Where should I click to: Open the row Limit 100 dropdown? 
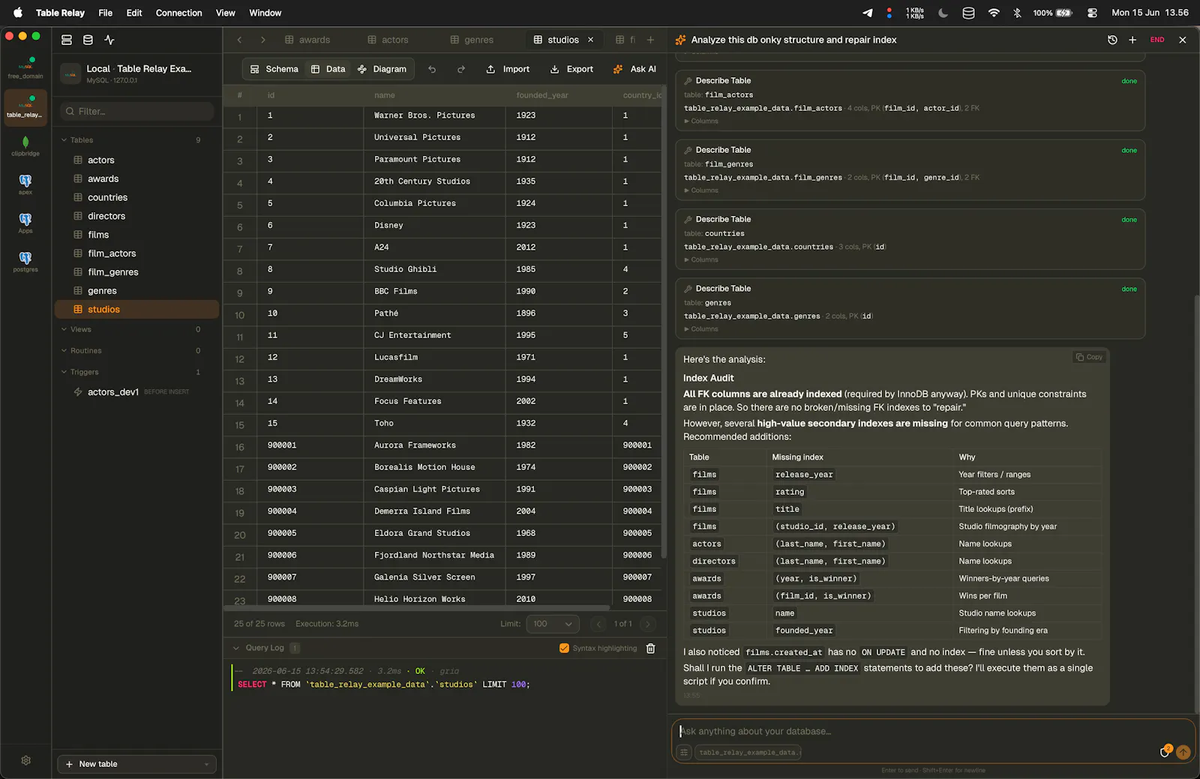pyautogui.click(x=553, y=624)
